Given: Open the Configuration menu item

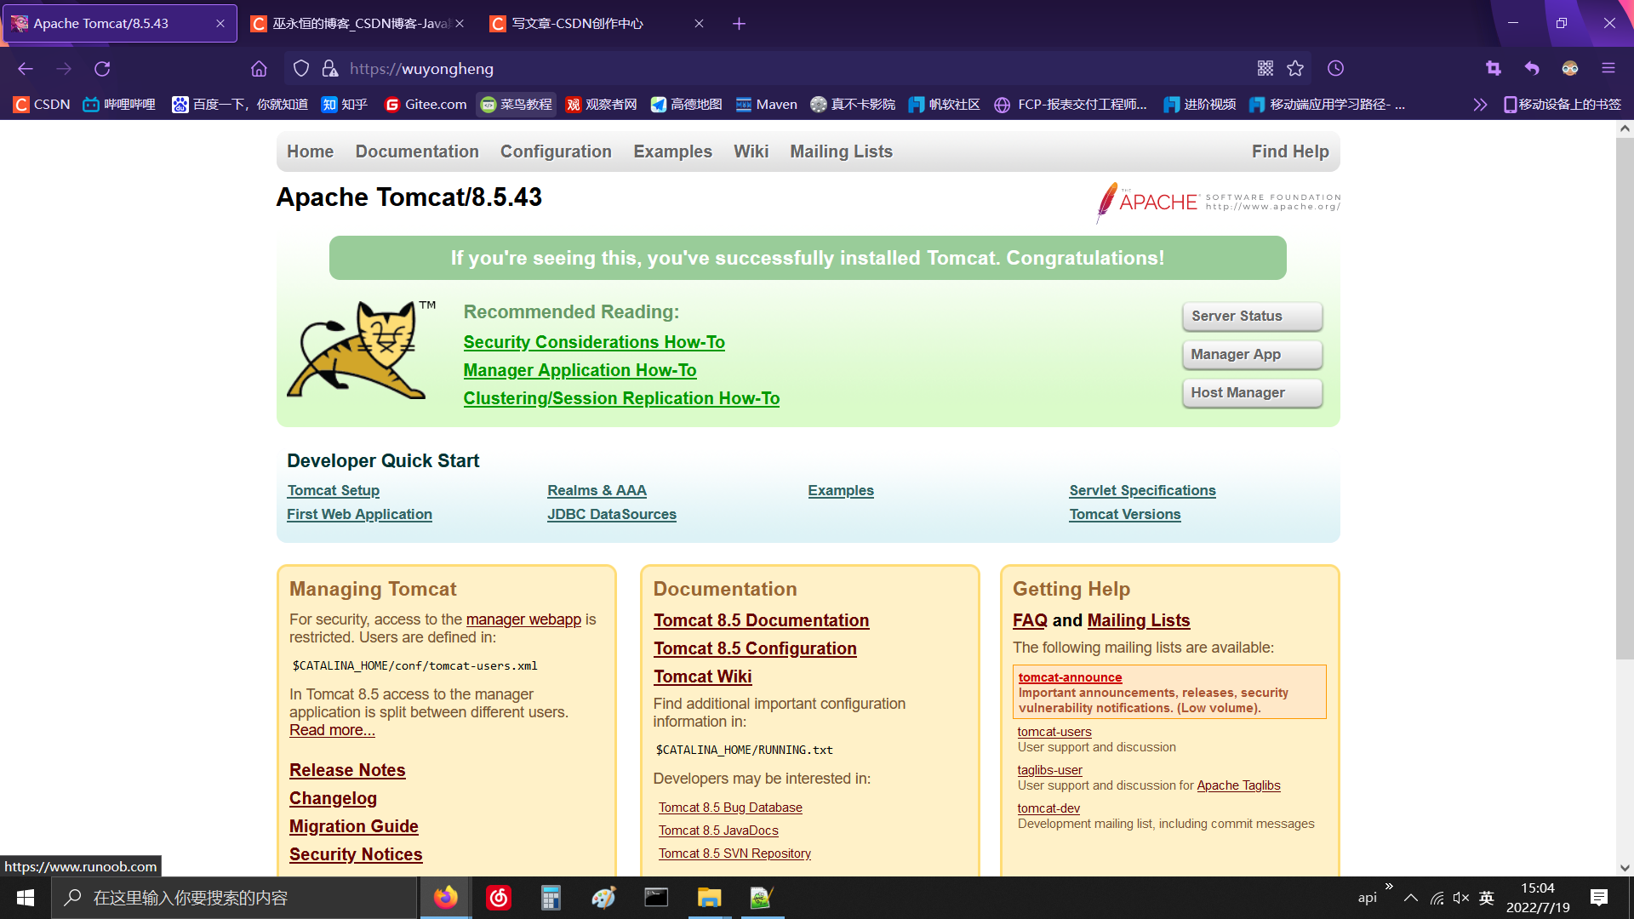Looking at the screenshot, I should click(556, 151).
